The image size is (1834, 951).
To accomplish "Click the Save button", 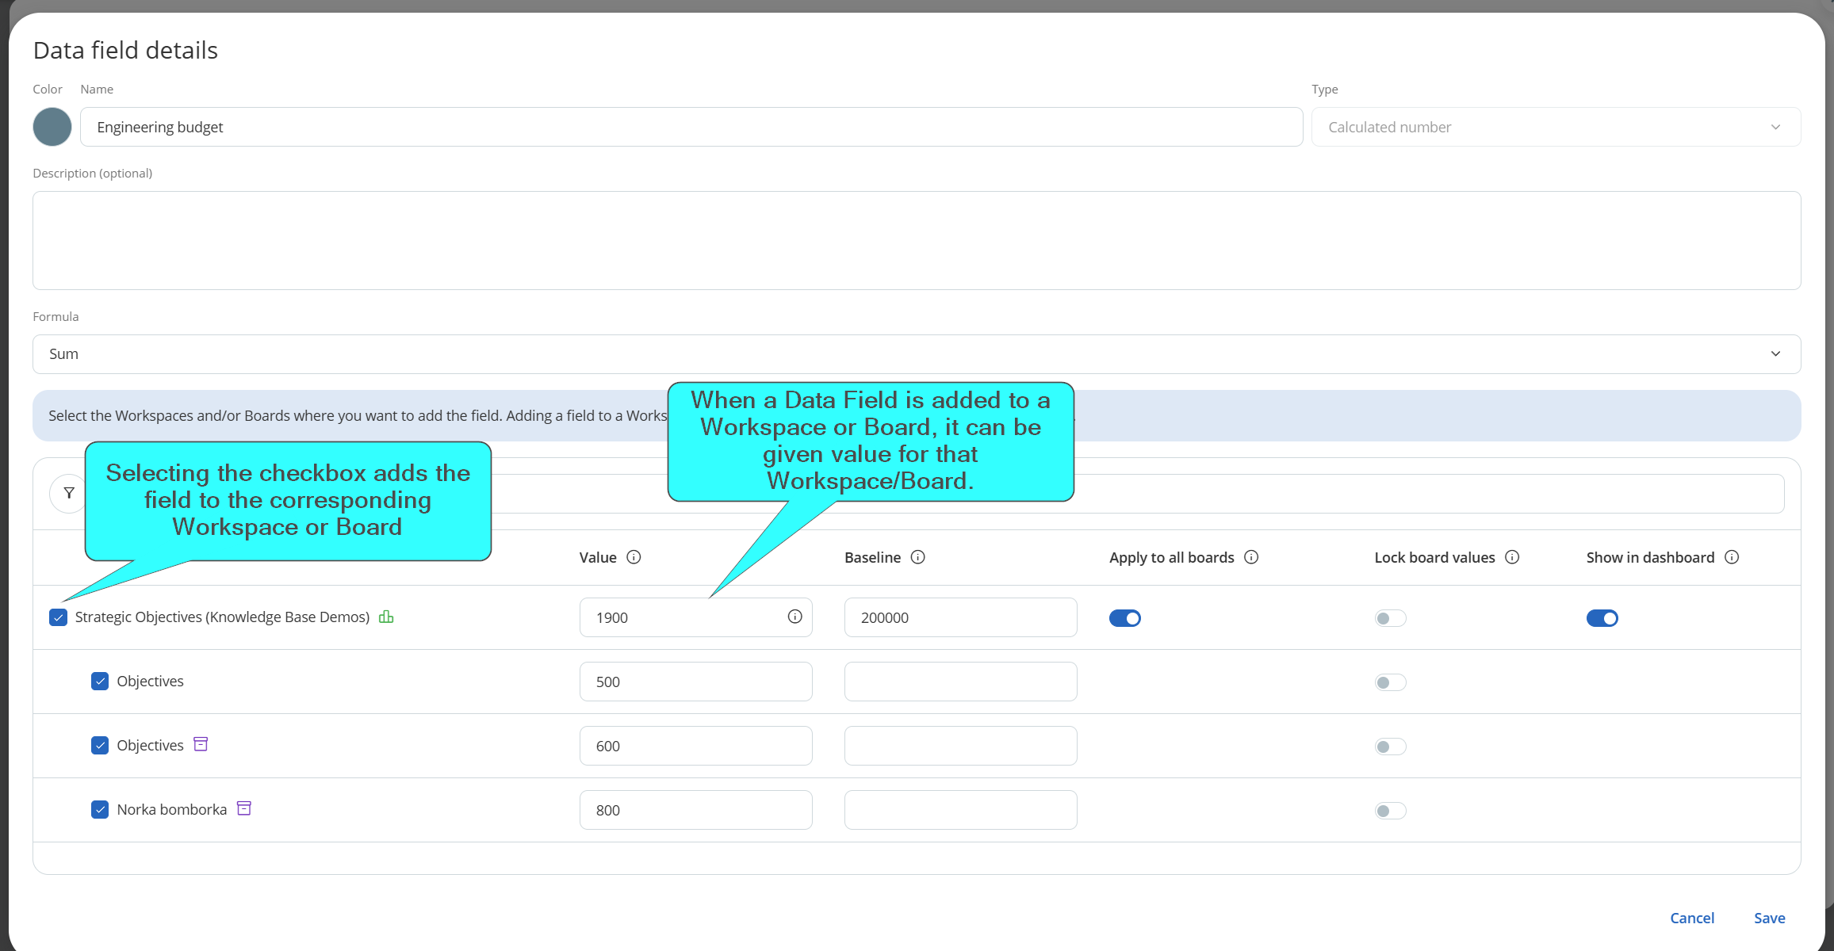I will pos(1769,918).
